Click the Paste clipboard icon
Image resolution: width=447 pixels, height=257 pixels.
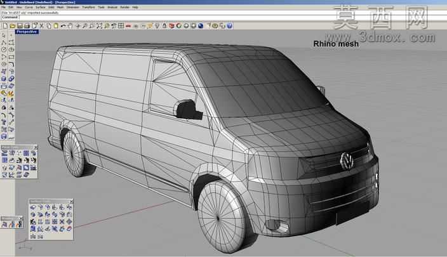click(x=56, y=26)
